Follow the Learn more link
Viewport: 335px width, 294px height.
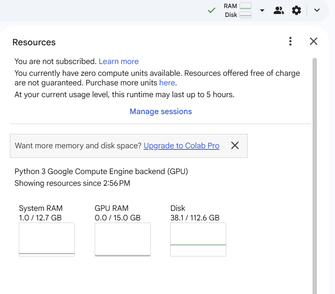click(x=119, y=61)
